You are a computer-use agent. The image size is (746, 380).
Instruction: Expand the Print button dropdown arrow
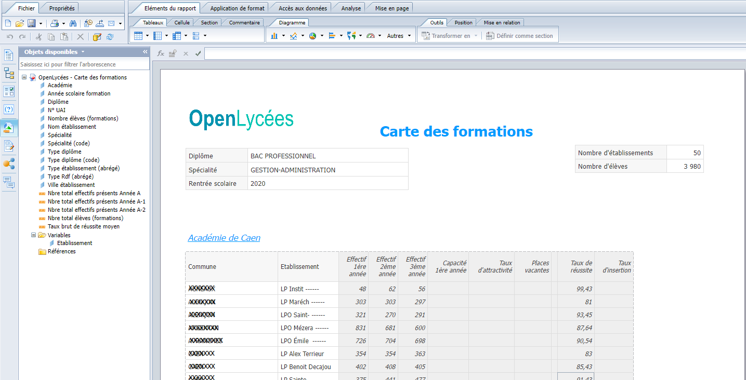click(63, 23)
